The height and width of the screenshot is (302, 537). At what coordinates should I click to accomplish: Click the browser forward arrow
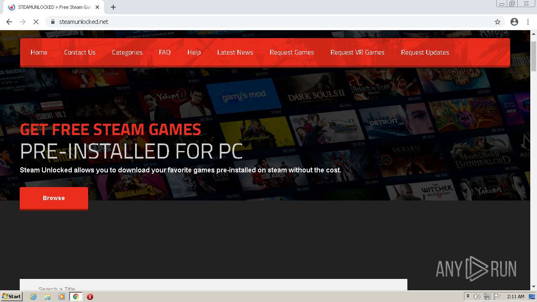click(x=23, y=22)
